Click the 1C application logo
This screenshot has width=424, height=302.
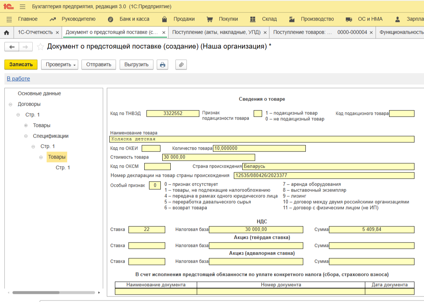click(8, 6)
